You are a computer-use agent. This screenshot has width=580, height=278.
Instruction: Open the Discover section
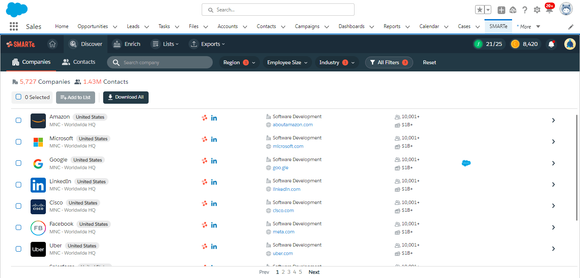point(86,44)
